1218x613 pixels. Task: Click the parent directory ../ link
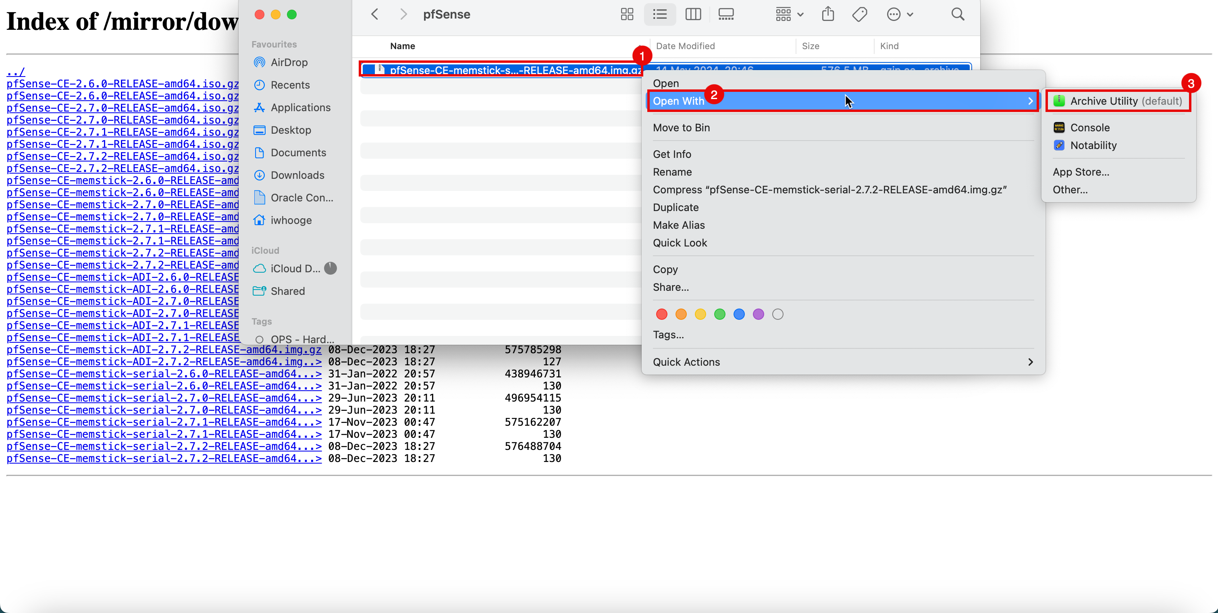pyautogui.click(x=15, y=72)
